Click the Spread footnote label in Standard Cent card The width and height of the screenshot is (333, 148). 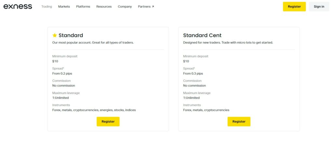pyautogui.click(x=189, y=68)
